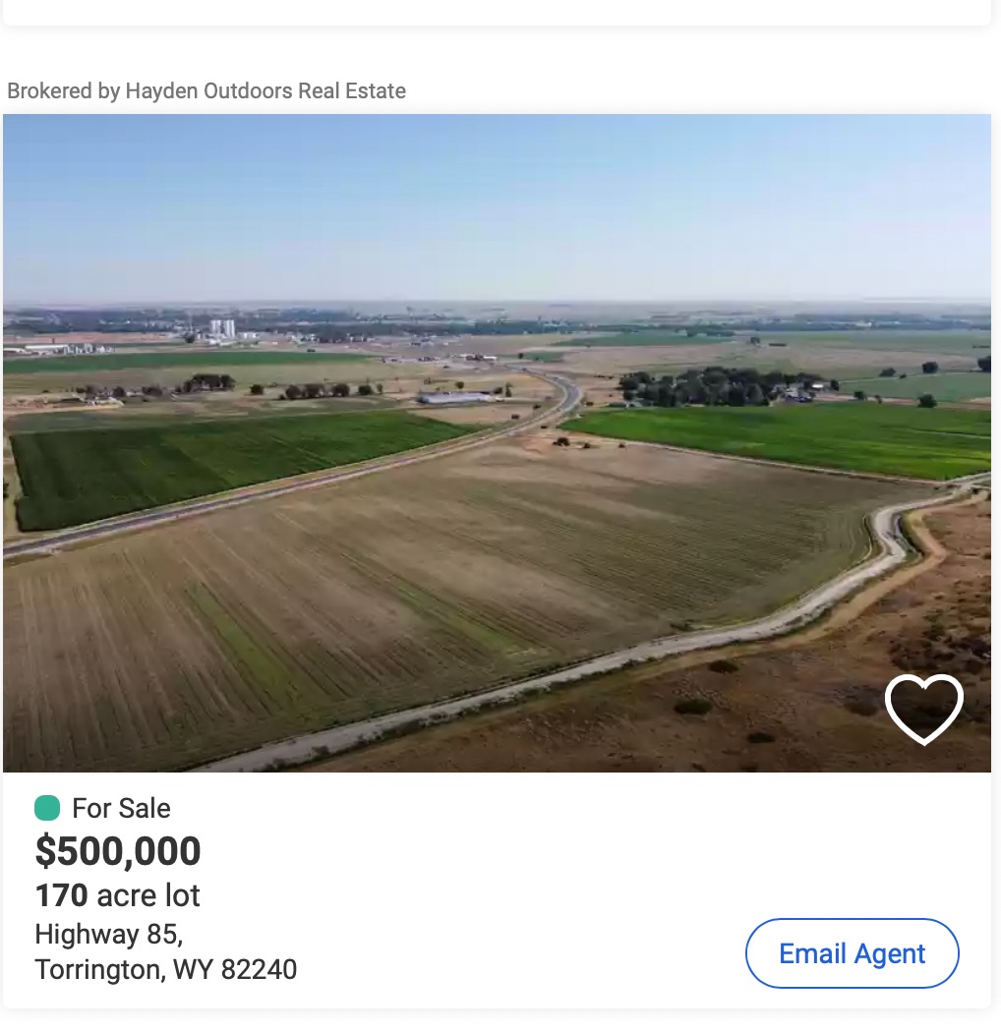
Task: Click the long white-roofed building in photo
Action: click(x=455, y=398)
